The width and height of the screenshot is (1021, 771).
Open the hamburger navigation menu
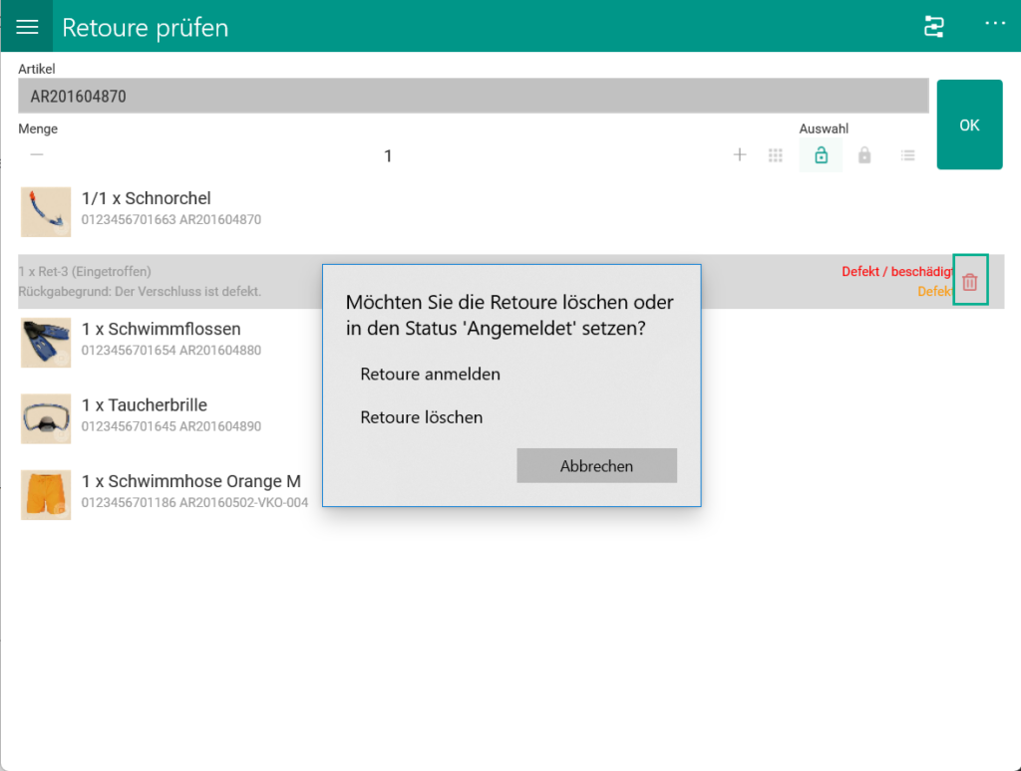(27, 27)
